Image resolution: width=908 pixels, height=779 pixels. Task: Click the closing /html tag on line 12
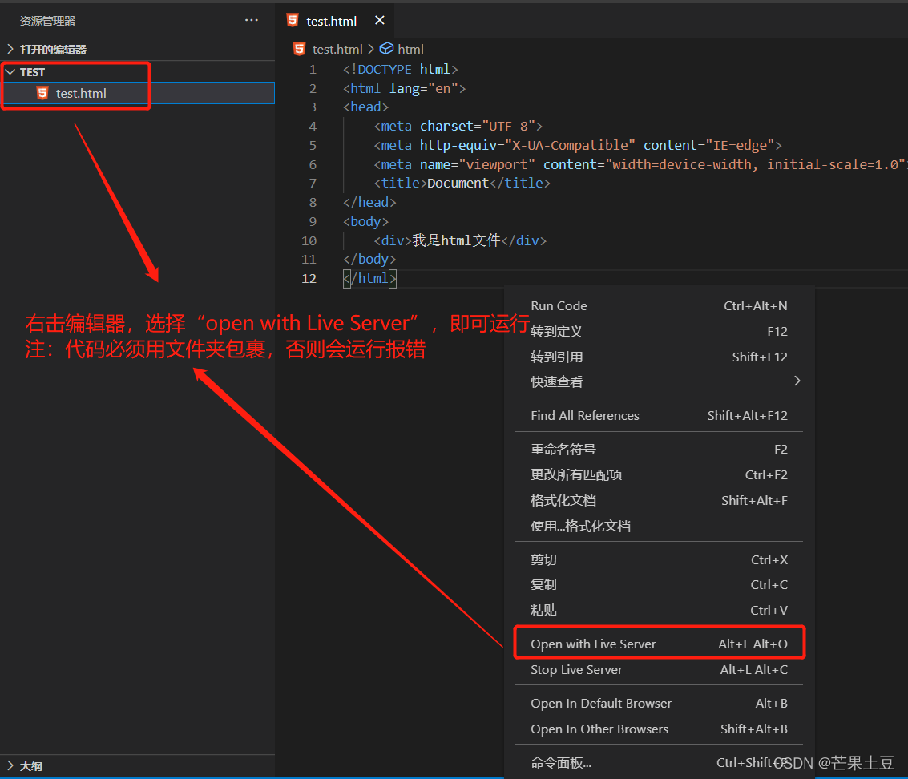tap(369, 279)
